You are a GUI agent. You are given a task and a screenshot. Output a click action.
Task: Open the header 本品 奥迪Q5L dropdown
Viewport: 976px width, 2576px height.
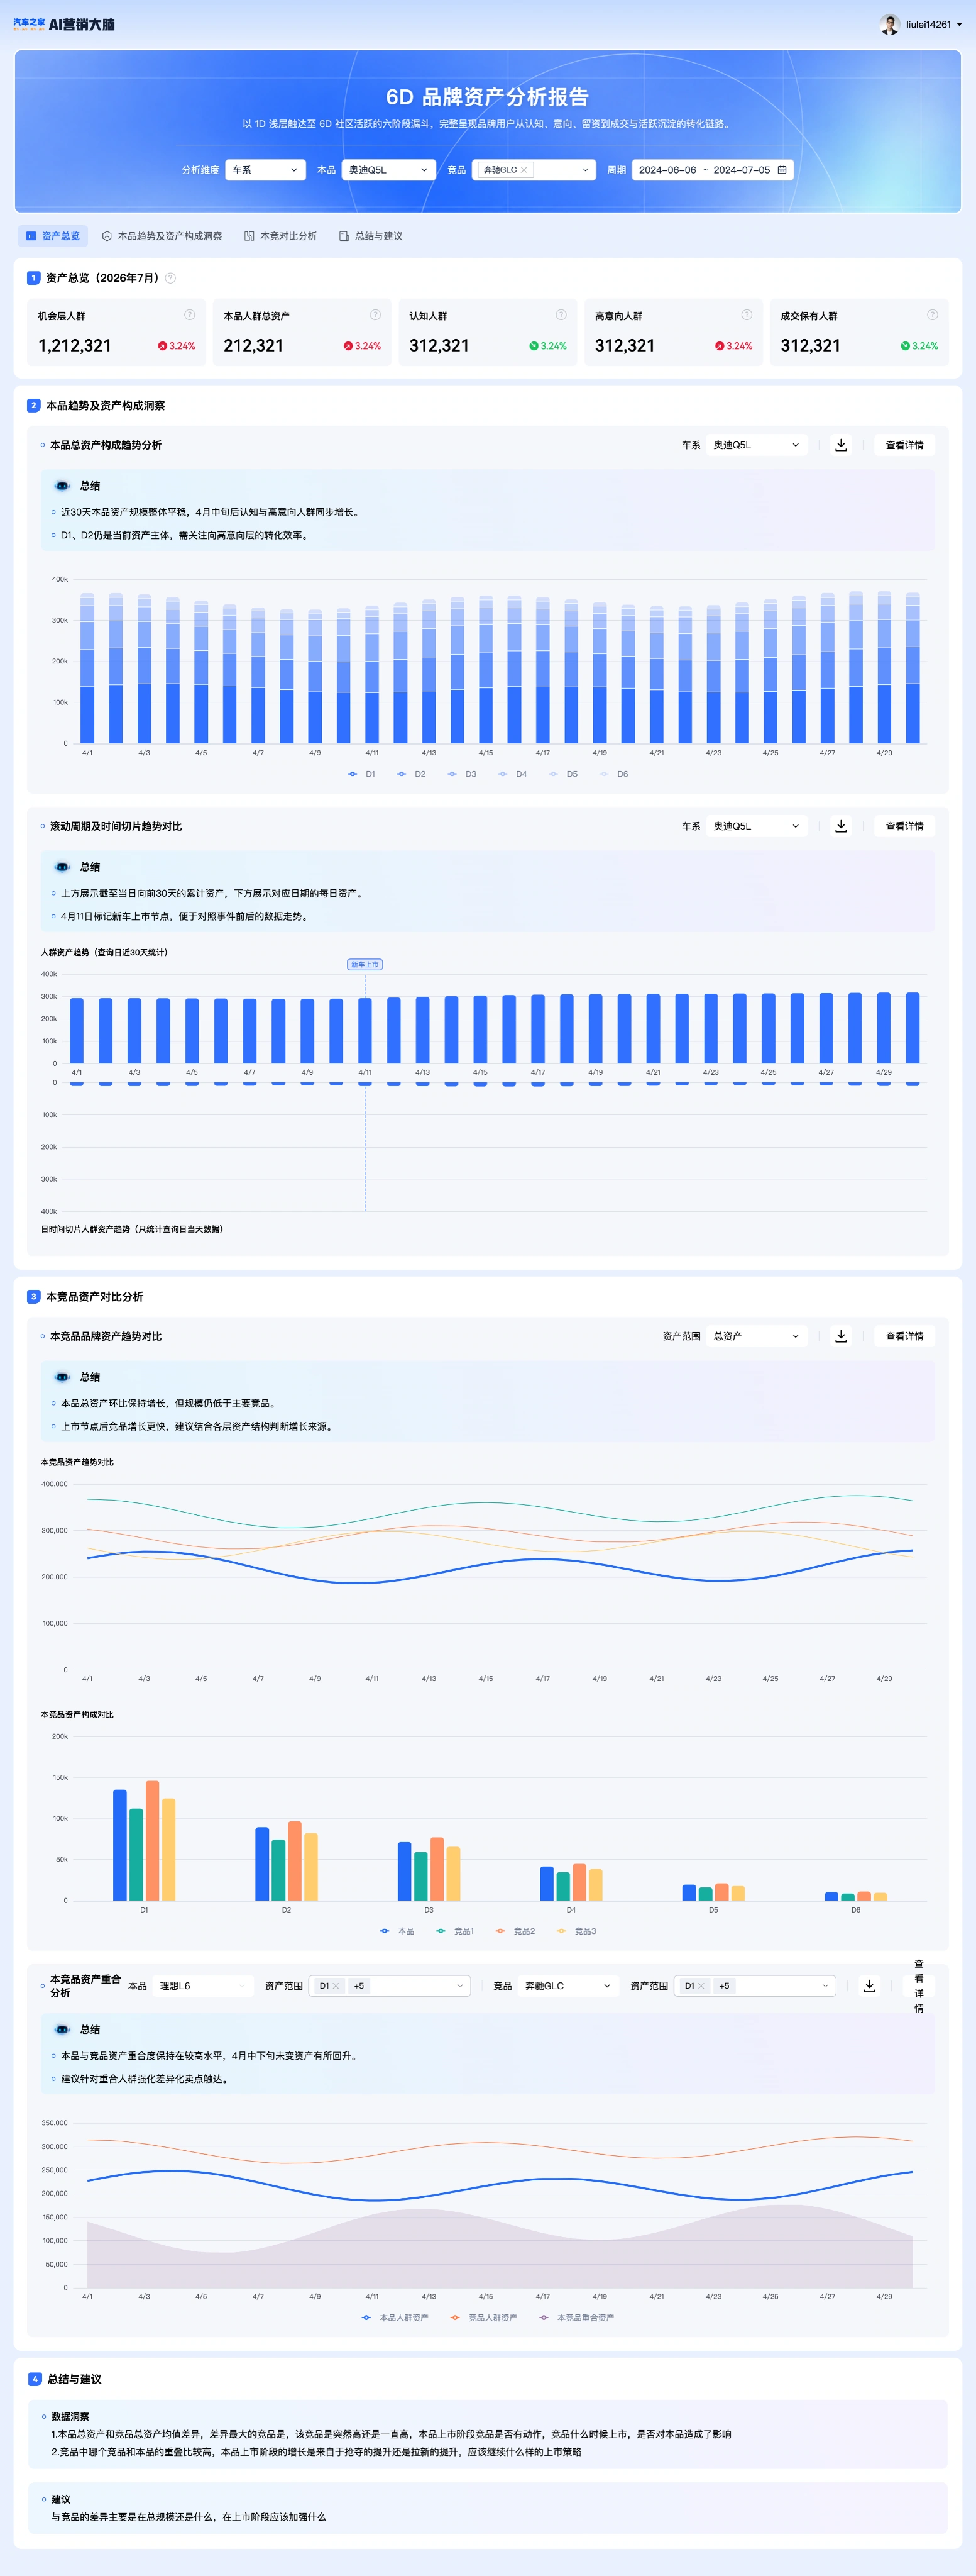(x=388, y=170)
